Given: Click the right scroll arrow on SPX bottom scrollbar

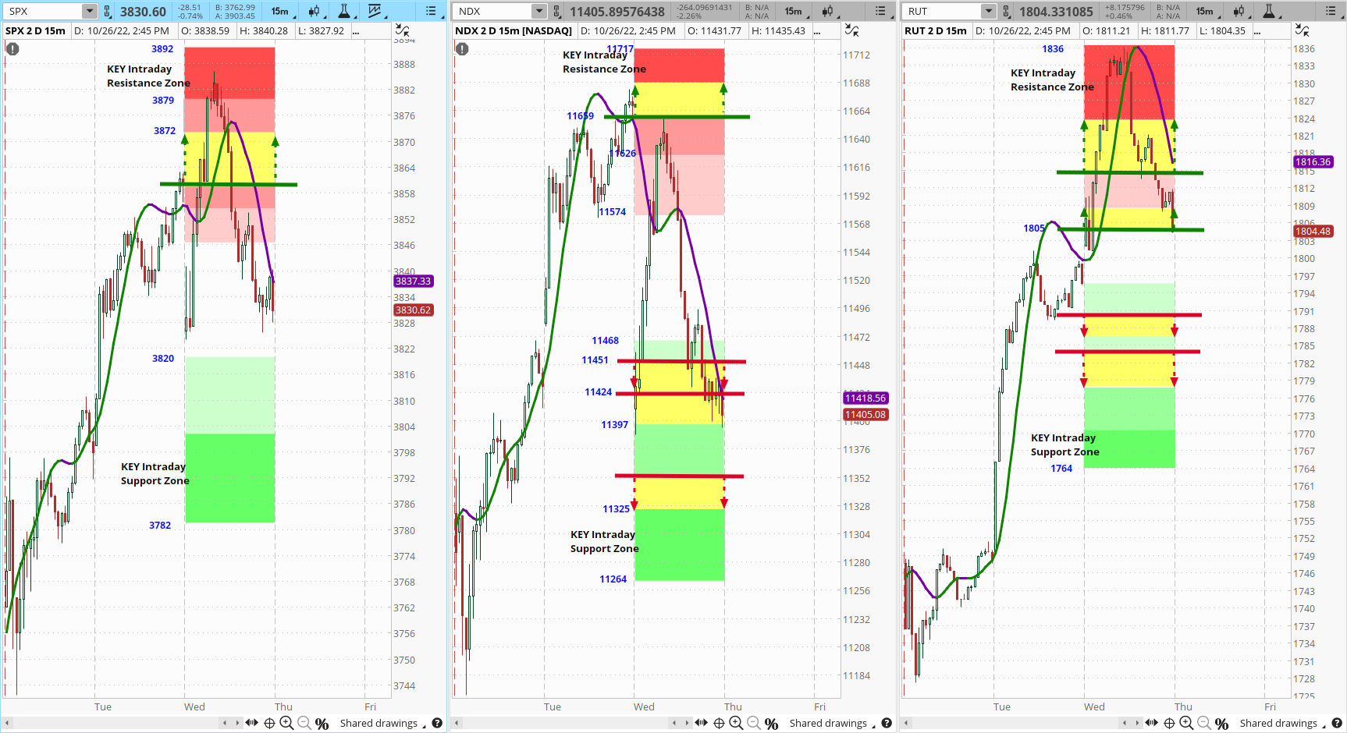Looking at the screenshot, I should click(x=238, y=723).
